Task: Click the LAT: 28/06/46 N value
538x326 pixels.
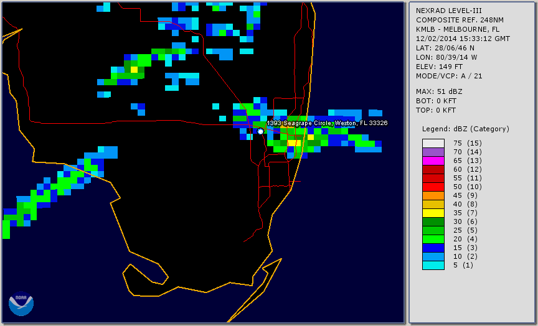Action: tap(445, 48)
